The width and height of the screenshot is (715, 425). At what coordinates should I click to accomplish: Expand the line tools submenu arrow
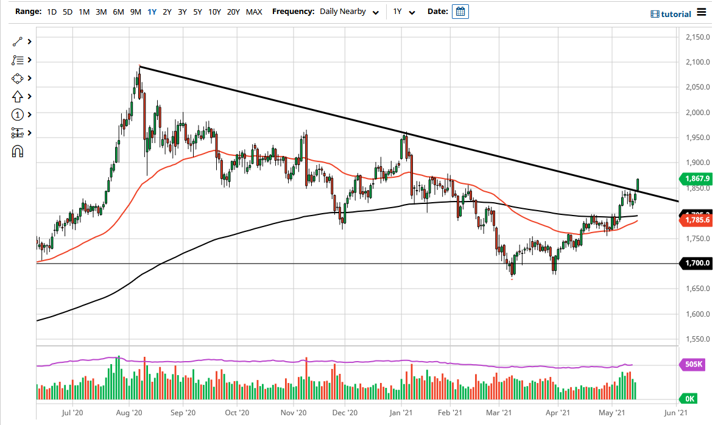pyautogui.click(x=30, y=41)
